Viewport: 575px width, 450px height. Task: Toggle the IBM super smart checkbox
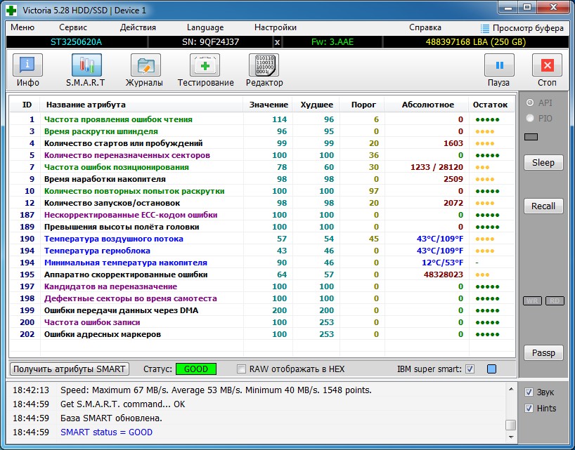coord(470,369)
